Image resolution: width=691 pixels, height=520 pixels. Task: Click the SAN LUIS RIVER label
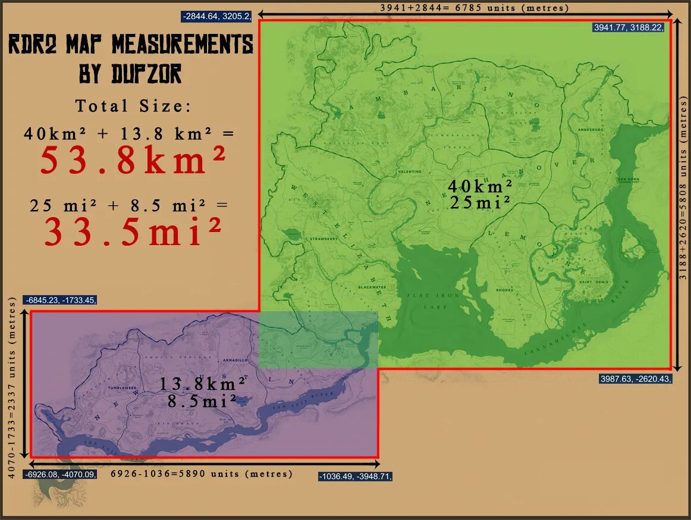[303, 400]
